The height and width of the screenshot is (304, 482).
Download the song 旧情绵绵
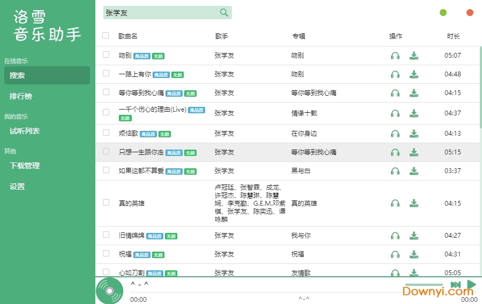tap(413, 236)
